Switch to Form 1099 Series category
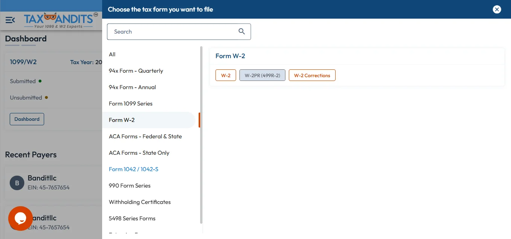 point(130,103)
